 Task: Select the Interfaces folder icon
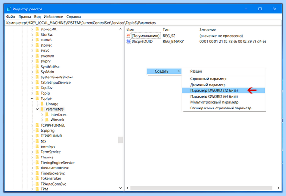pos(47,115)
